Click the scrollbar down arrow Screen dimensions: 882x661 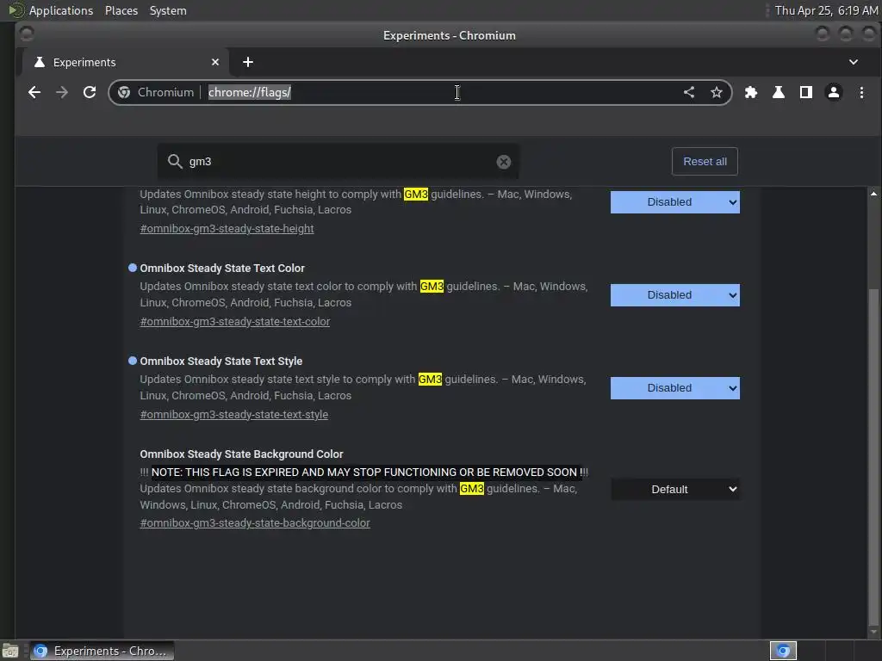click(873, 633)
